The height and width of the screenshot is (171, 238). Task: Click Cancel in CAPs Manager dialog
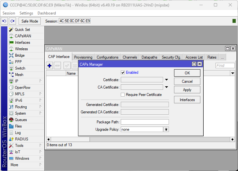coord(187,81)
